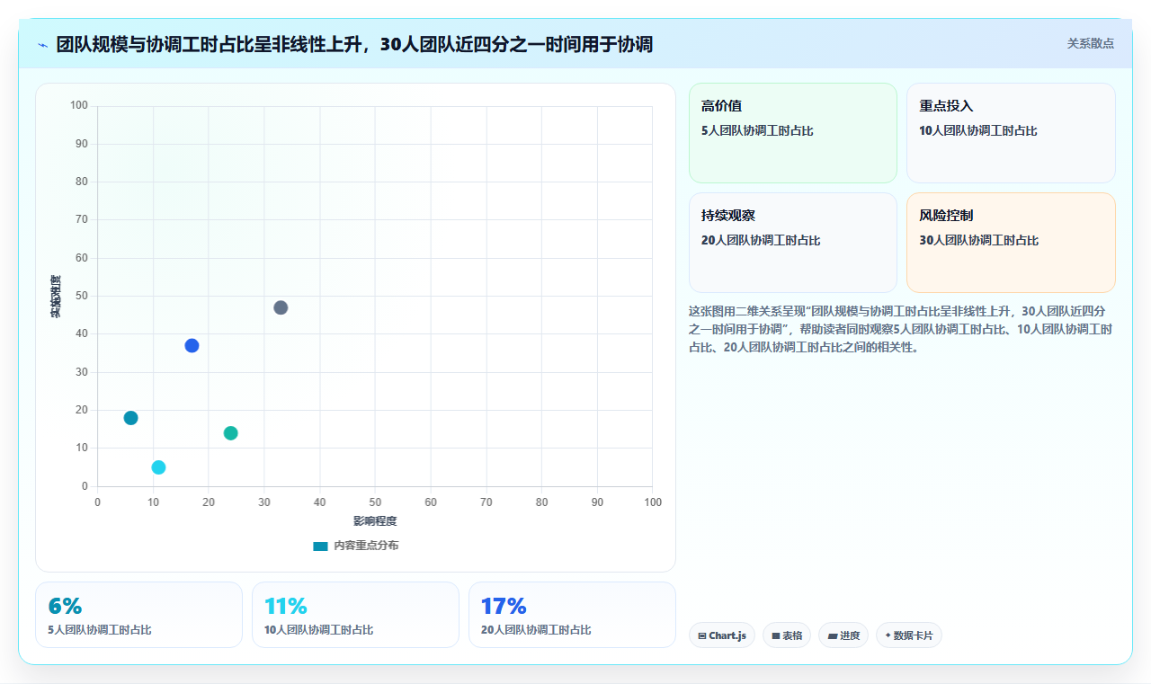The image size is (1151, 684).
Task: Click the lightning icon beside the title
Action: coord(42,44)
